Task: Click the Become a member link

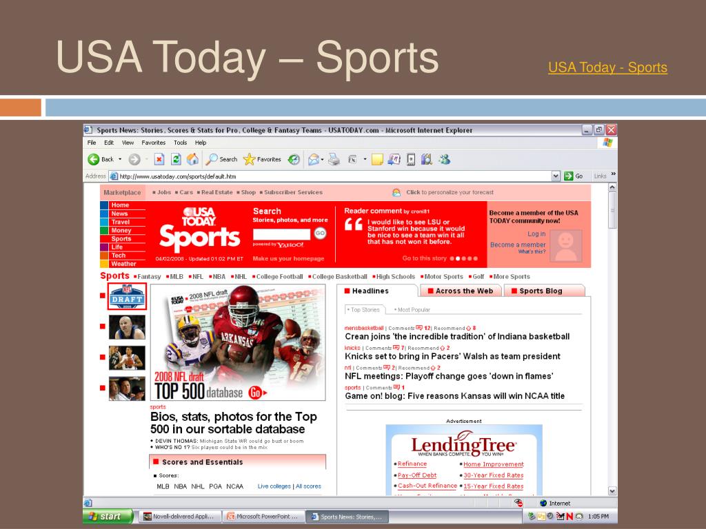Action: [x=518, y=245]
